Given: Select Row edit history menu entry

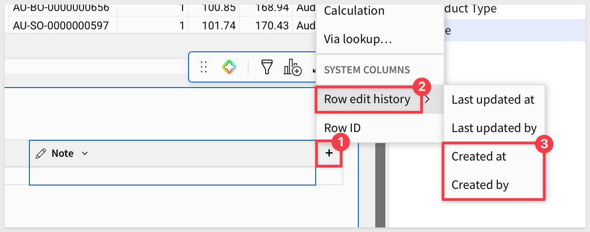Looking at the screenshot, I should click(x=368, y=99).
